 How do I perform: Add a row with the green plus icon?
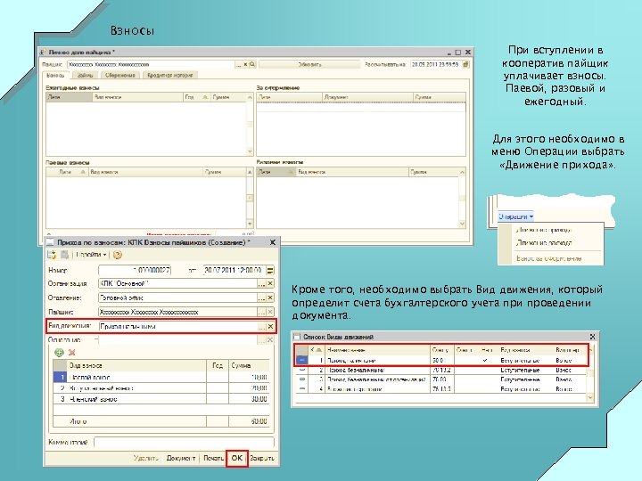coord(60,353)
